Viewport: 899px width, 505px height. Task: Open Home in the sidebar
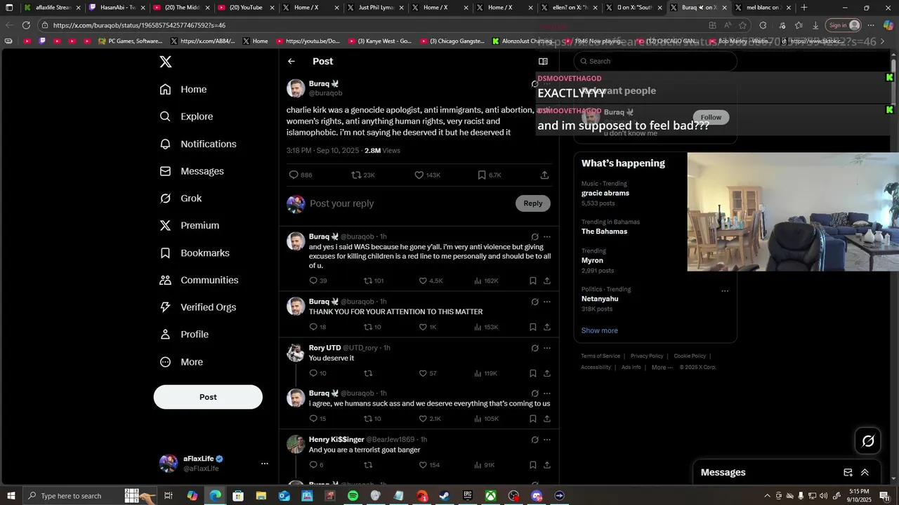[183, 89]
